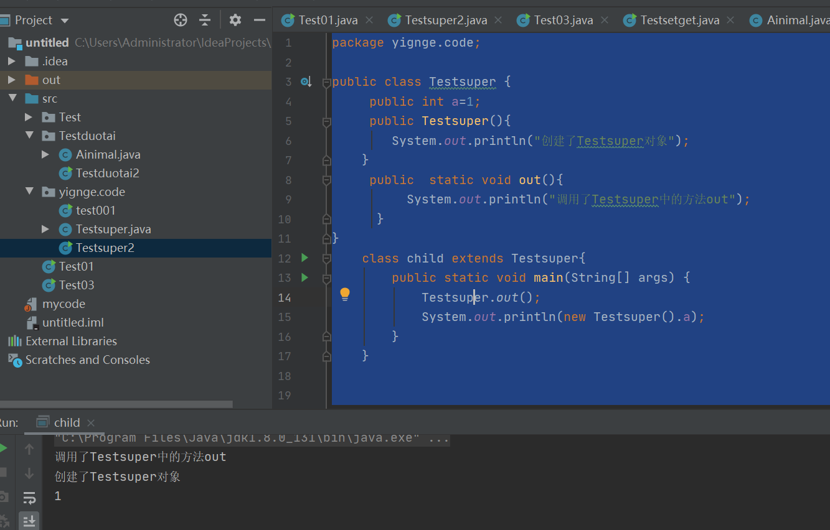Fold the child class at line 12
This screenshot has width=830, height=530.
point(326,258)
